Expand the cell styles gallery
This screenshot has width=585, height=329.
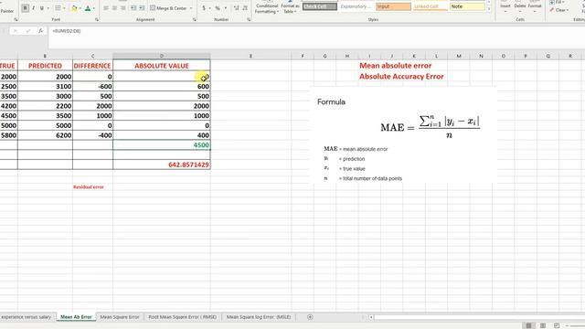coord(489,9)
